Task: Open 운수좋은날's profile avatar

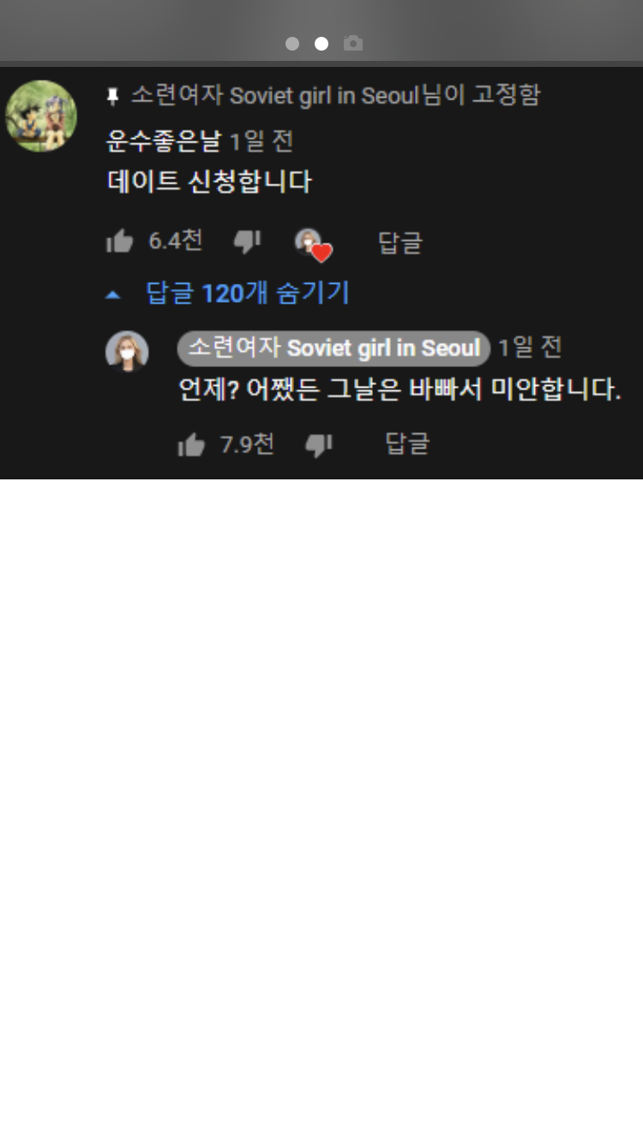Action: (41, 116)
